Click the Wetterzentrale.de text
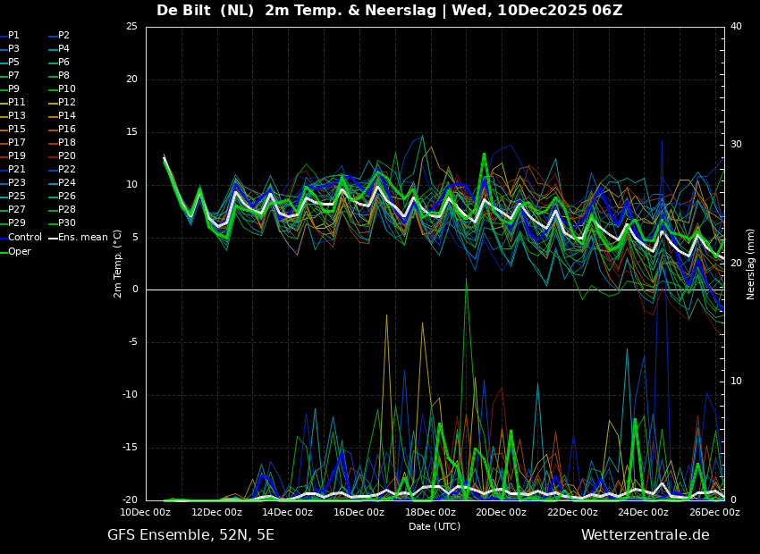This screenshot has width=760, height=554. 646,535
